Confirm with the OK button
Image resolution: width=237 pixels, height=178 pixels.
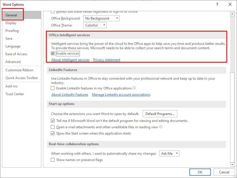click(x=200, y=172)
